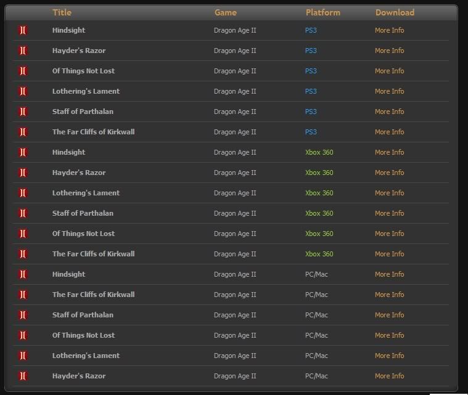The width and height of the screenshot is (468, 395).
Task: Click the Game column header
Action: pos(226,12)
